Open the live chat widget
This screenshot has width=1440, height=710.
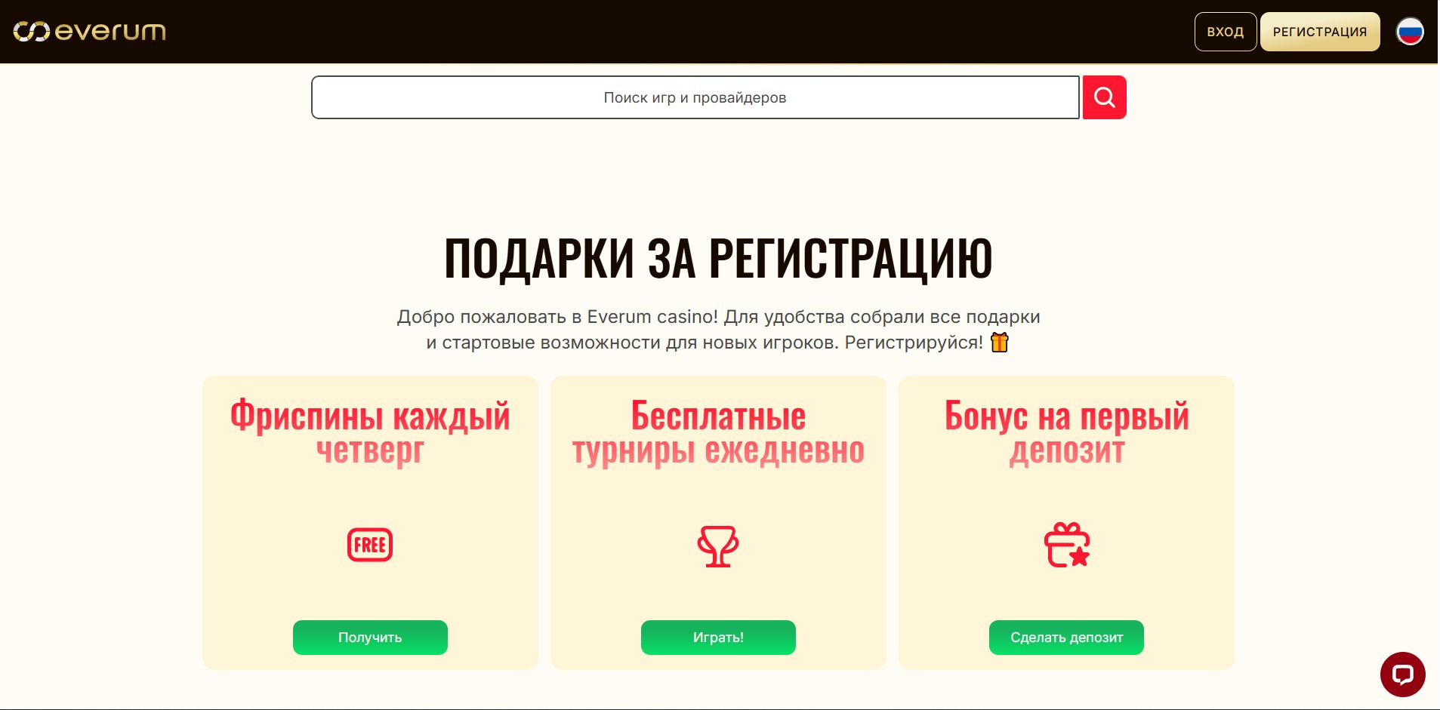[1402, 674]
